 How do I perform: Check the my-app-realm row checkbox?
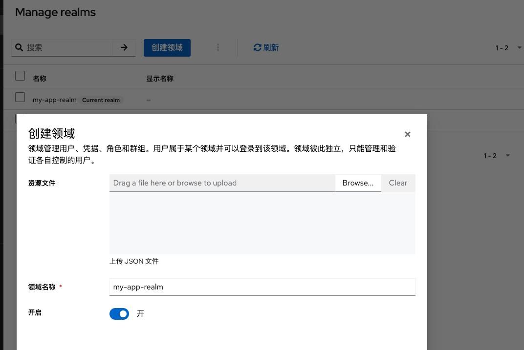20,97
